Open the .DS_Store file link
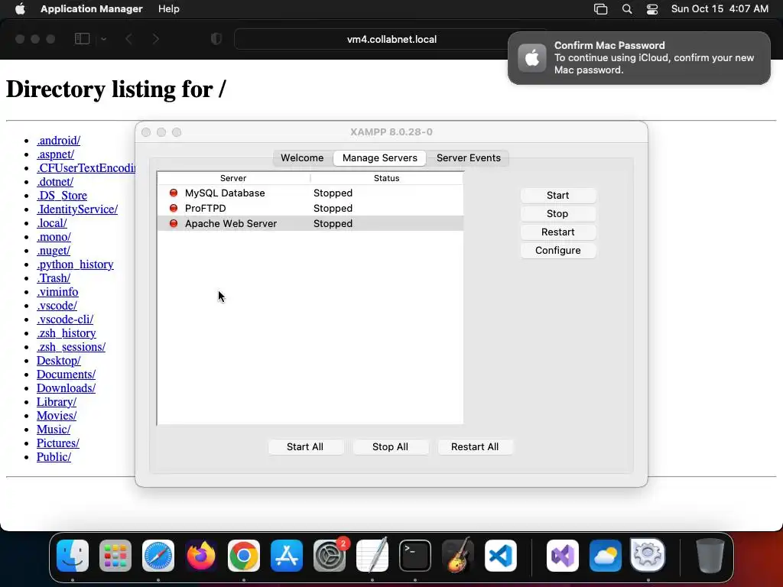The image size is (783, 587). click(x=62, y=196)
